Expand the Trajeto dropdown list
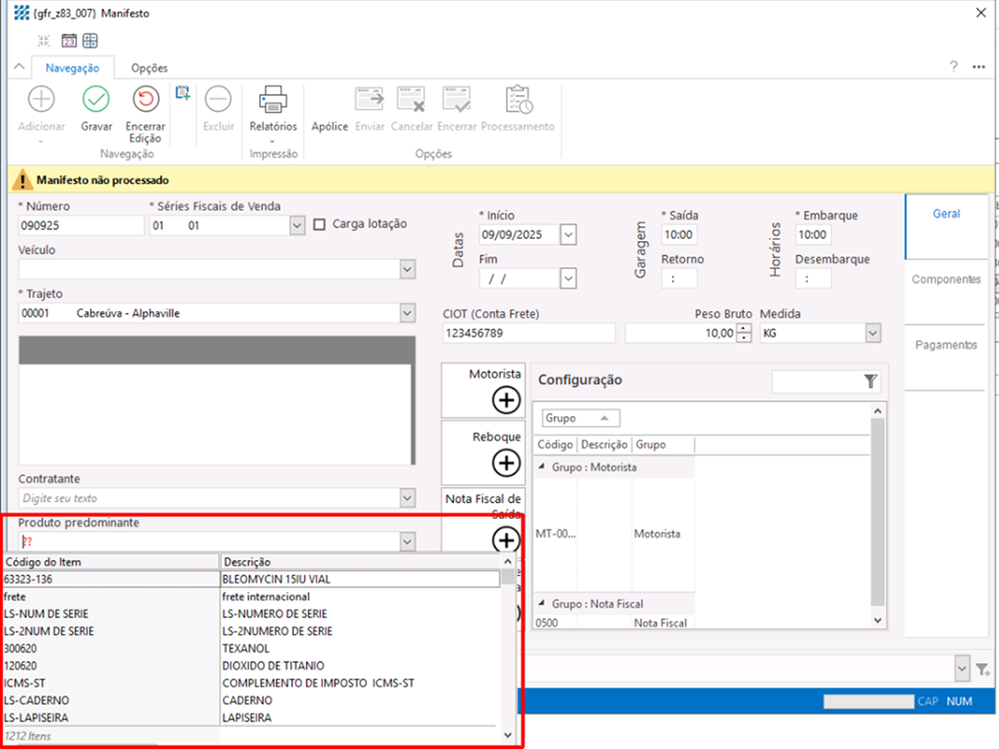Screen dimensions: 999x749 [407, 313]
